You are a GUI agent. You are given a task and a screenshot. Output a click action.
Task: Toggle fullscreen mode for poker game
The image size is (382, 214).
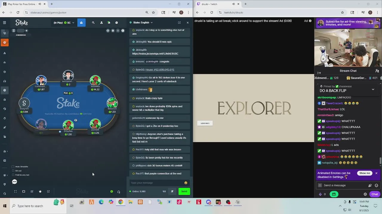pyautogui.click(x=16, y=191)
